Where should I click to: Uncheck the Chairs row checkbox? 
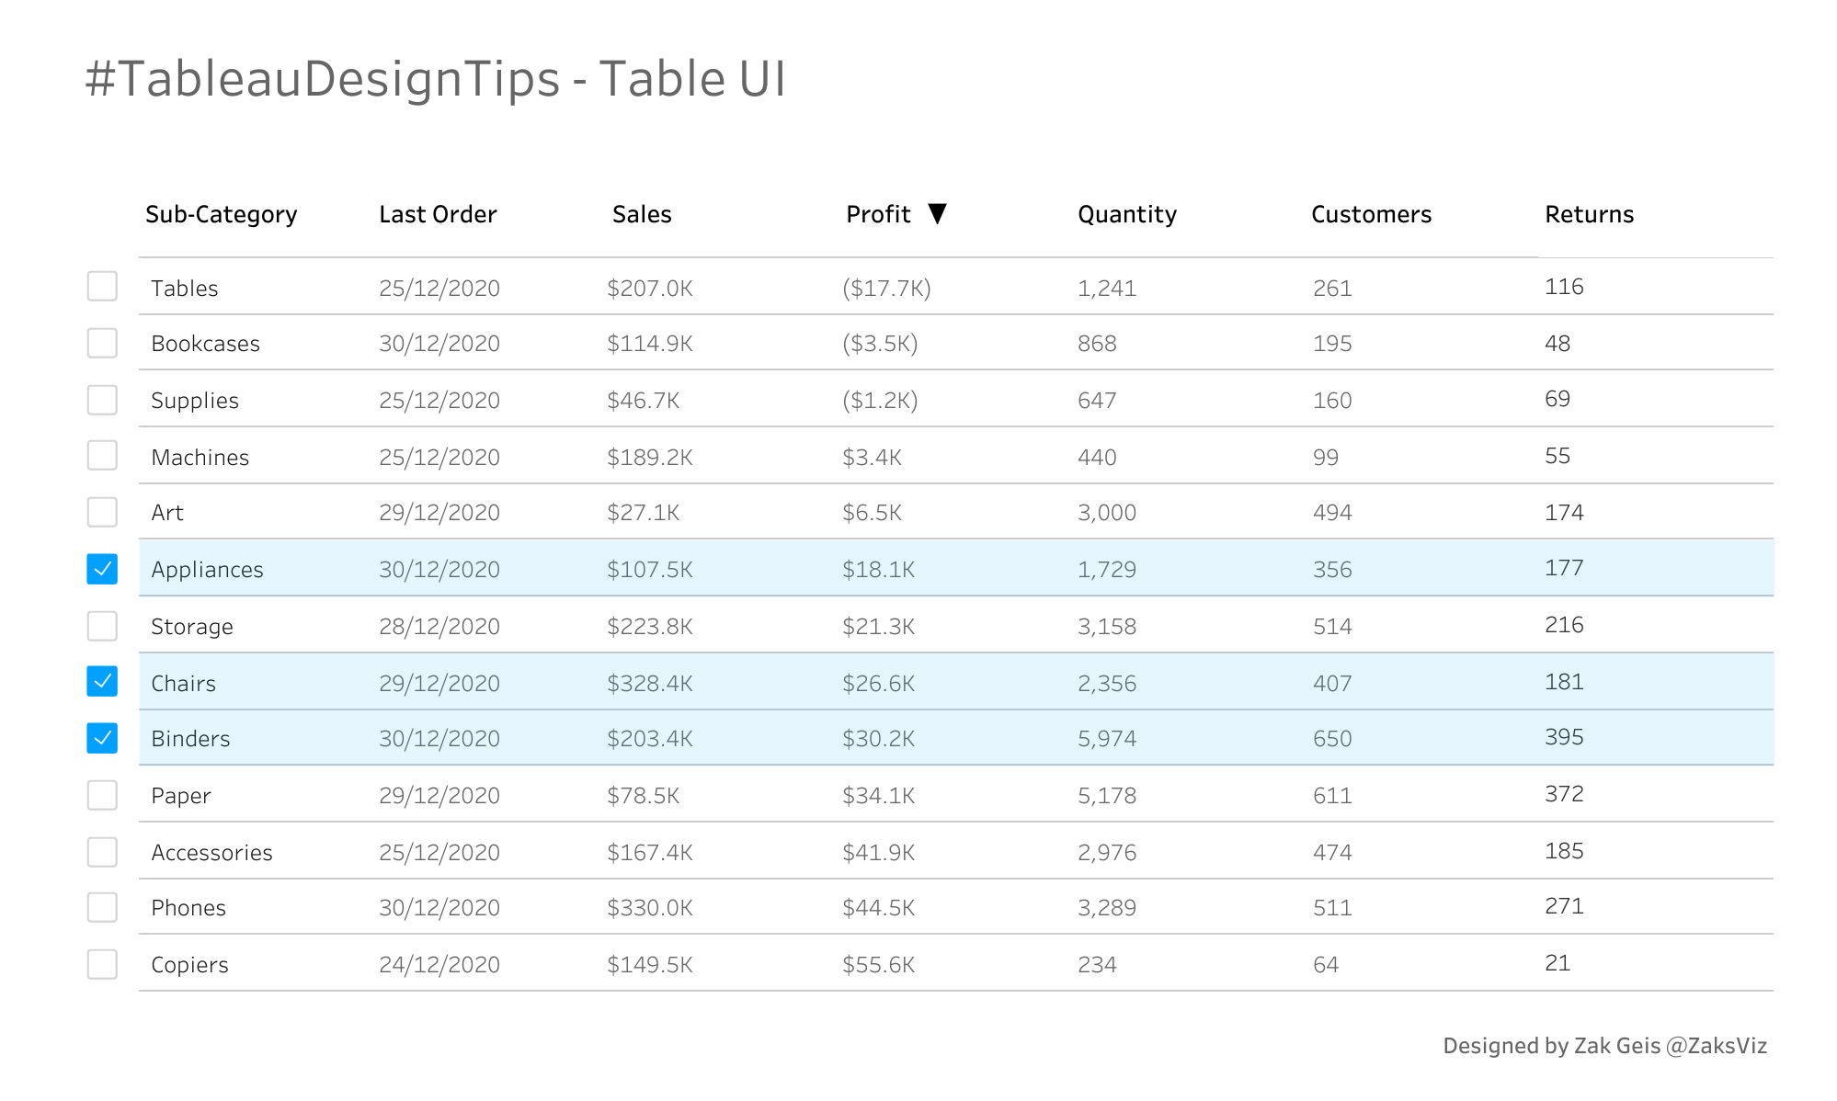(102, 681)
